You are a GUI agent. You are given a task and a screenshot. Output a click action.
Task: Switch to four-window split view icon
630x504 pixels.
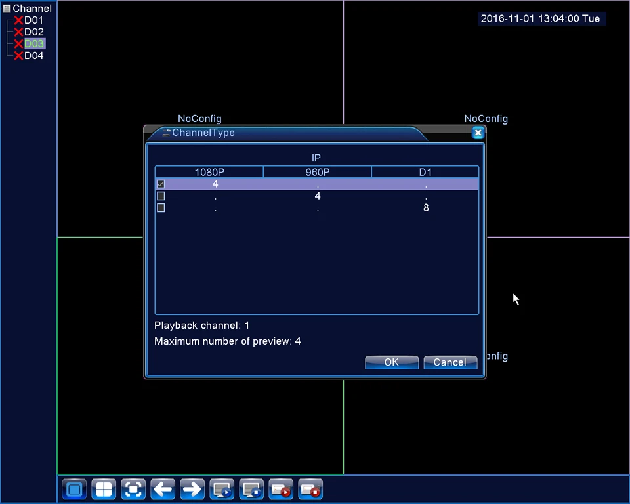click(104, 490)
